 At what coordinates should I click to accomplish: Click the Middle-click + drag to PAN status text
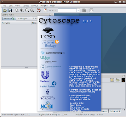(89, 114)
